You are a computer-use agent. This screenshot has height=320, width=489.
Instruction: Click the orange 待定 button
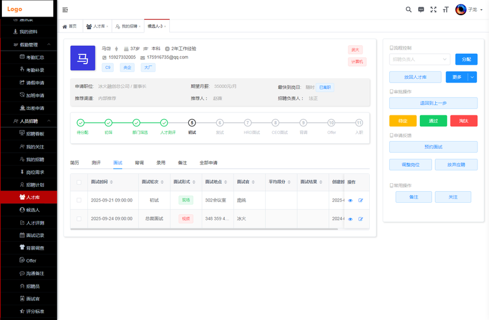click(x=403, y=121)
